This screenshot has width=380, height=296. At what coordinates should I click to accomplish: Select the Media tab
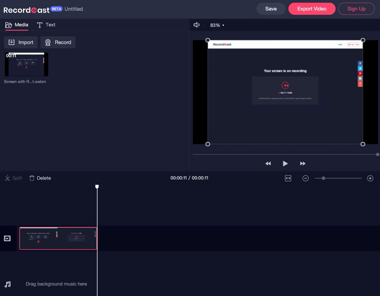click(x=17, y=25)
